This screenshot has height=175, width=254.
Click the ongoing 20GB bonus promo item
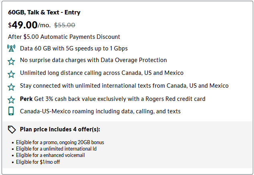pyautogui.click(x=60, y=143)
